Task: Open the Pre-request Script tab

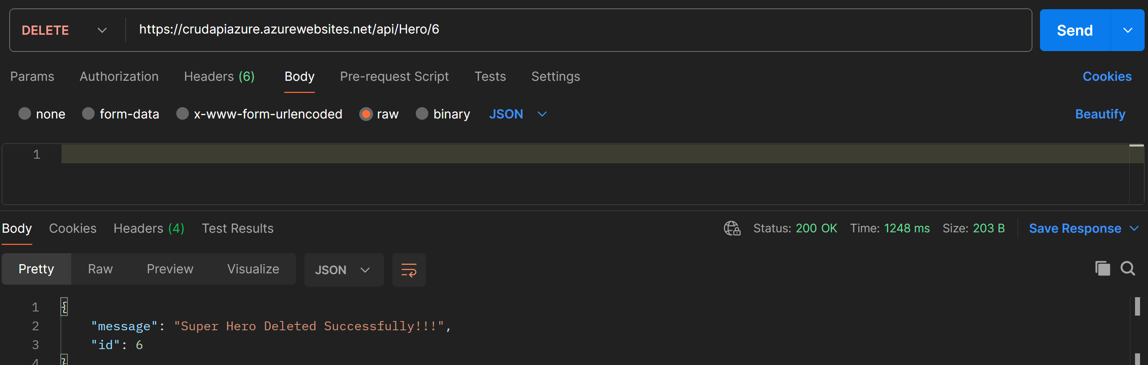Action: click(394, 76)
